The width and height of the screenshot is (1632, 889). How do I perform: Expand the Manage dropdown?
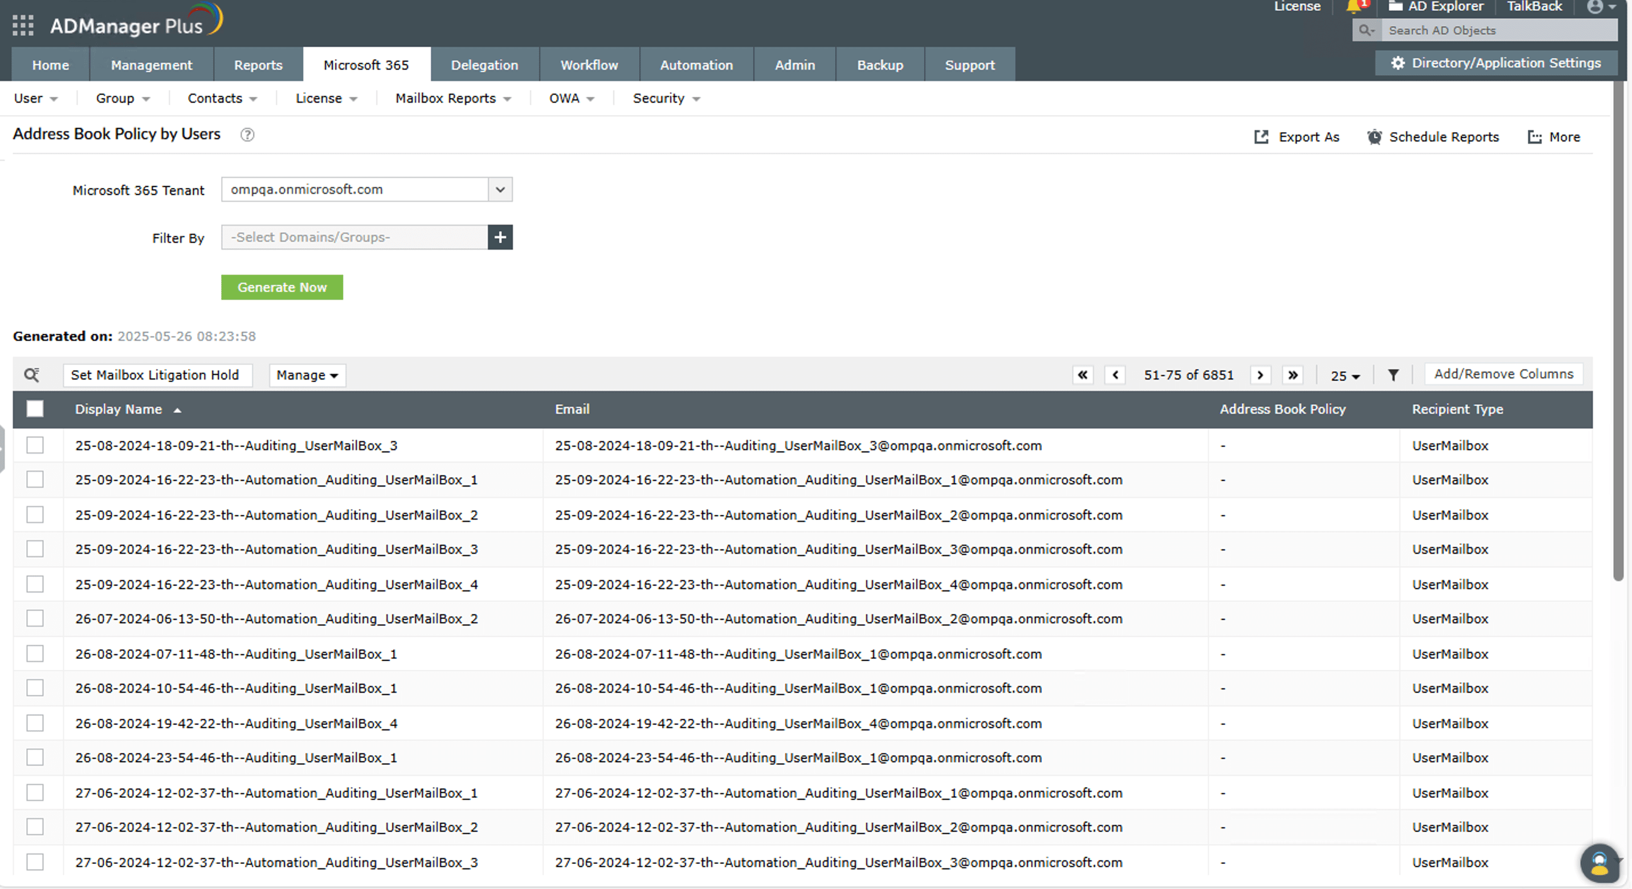[x=307, y=375]
